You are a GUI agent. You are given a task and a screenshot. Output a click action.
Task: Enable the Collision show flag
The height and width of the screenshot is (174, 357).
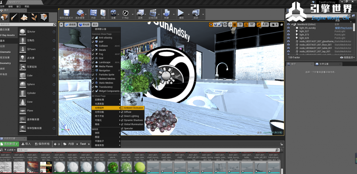coord(93,46)
